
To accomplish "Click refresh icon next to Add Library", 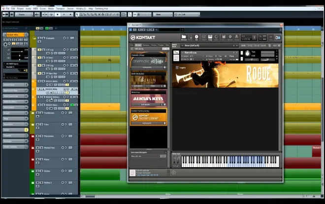I will pyautogui.click(x=132, y=49).
